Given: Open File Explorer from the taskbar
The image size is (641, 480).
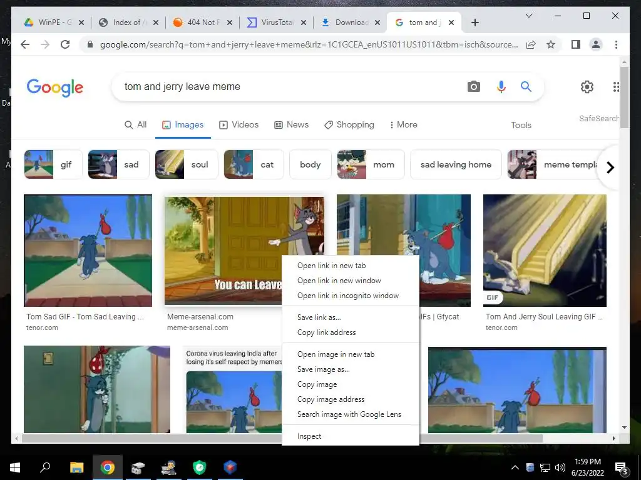Looking at the screenshot, I should click(76, 467).
